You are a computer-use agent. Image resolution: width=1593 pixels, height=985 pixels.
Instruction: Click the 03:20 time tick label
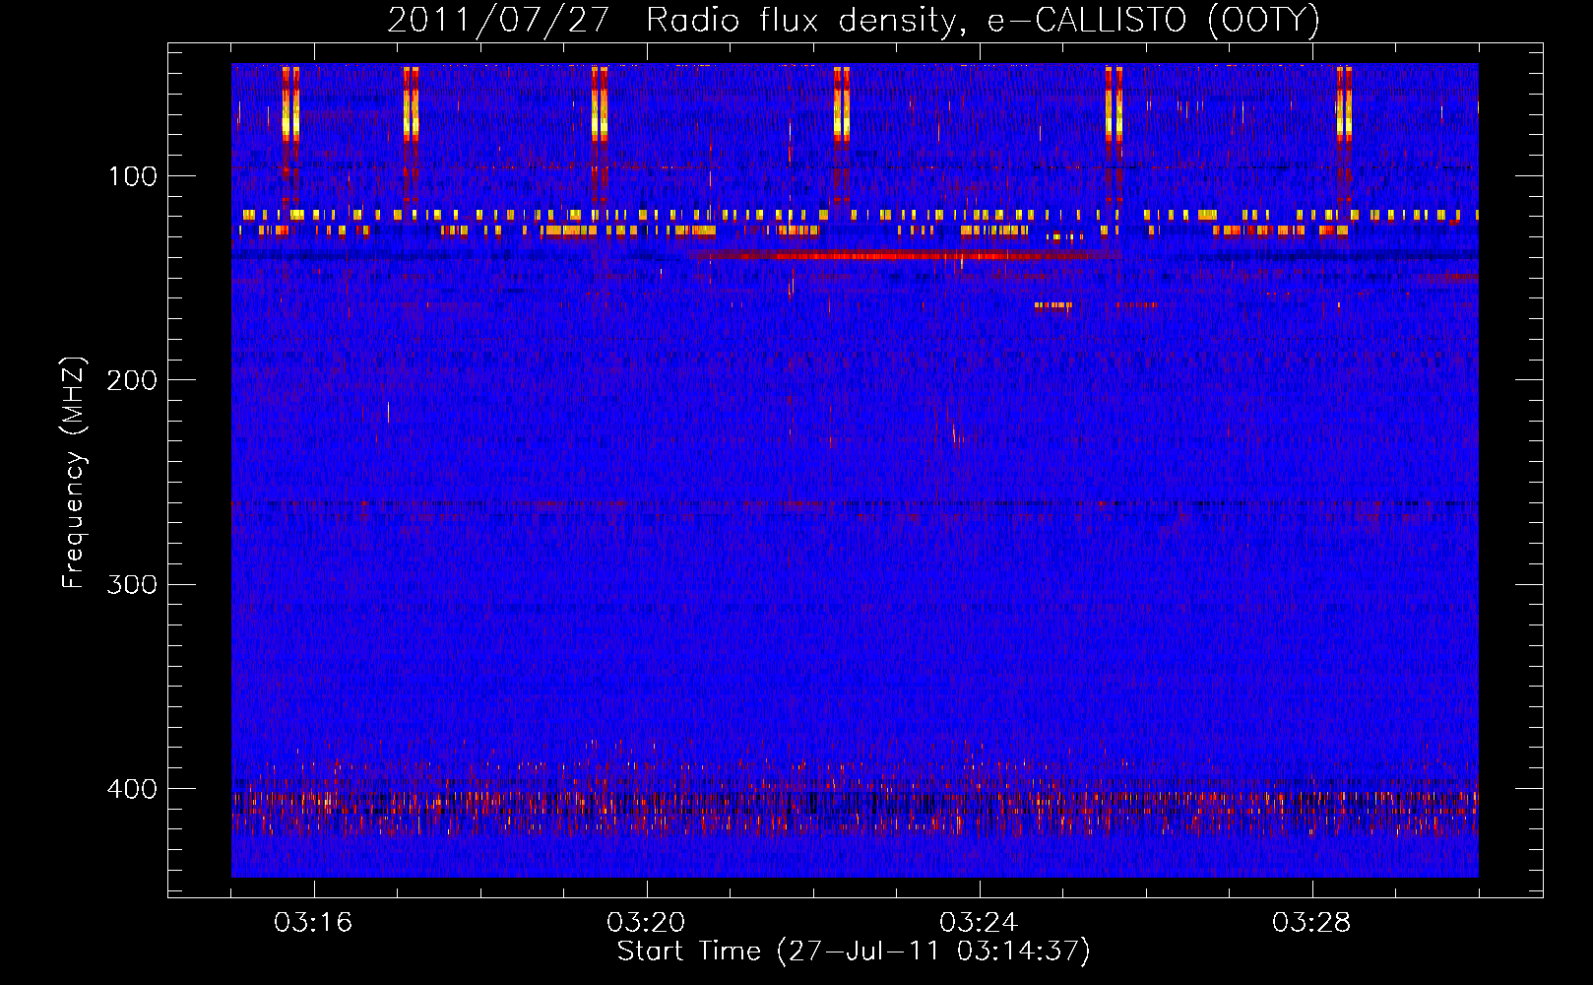tap(646, 923)
